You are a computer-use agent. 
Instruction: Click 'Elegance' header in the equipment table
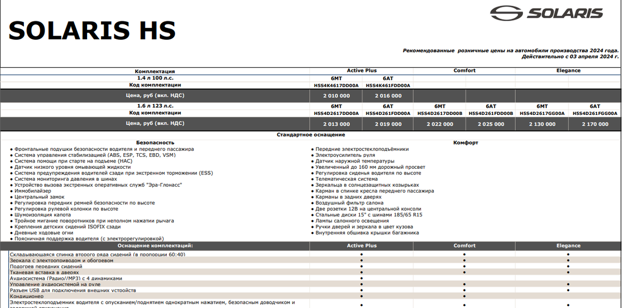pos(569,246)
